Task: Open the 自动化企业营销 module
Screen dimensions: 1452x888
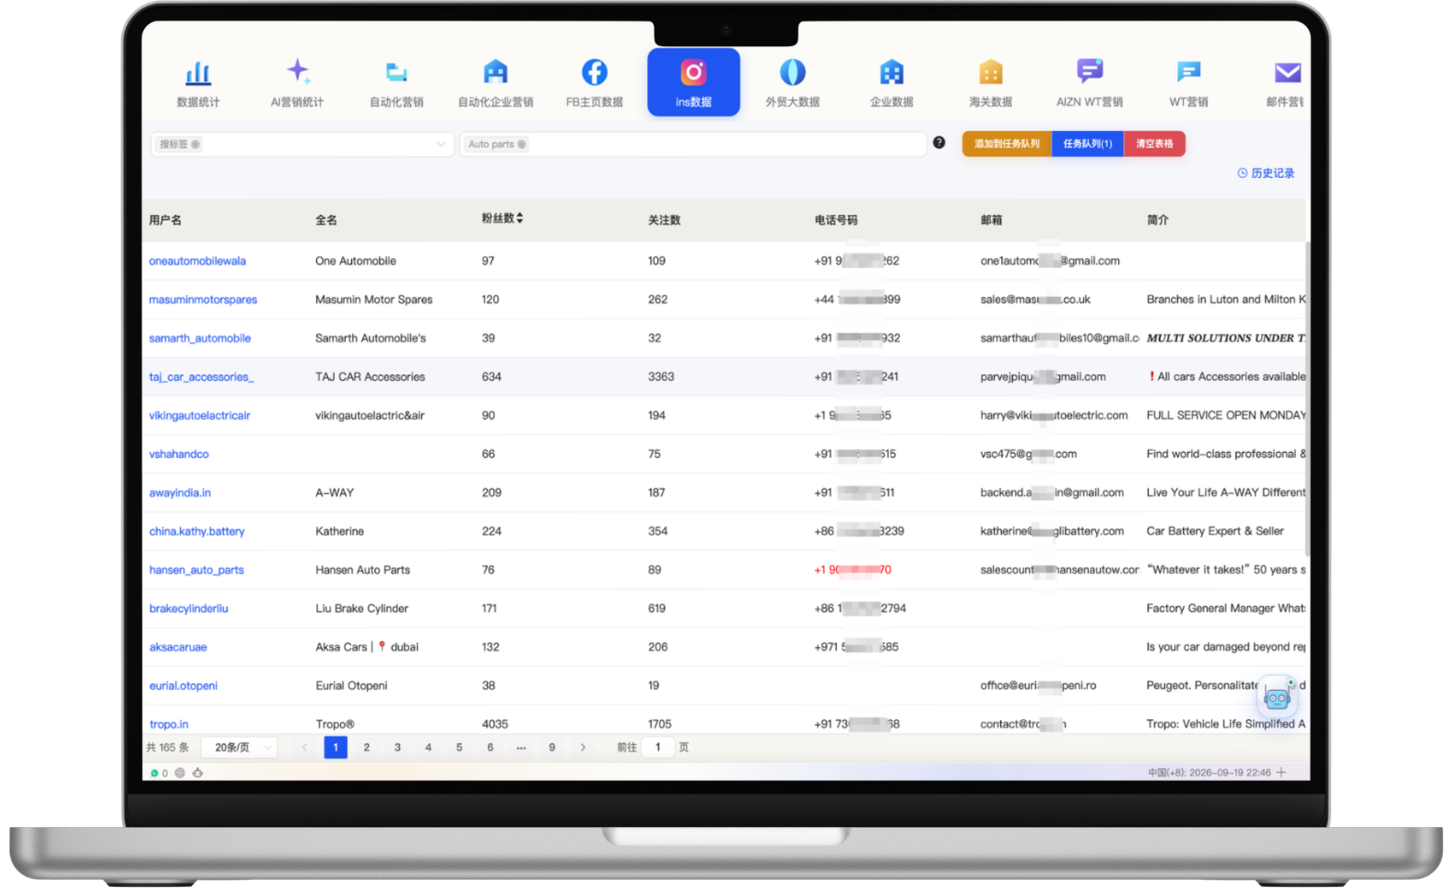Action: tap(496, 83)
